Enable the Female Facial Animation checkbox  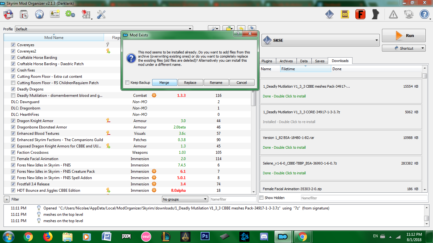pyautogui.click(x=13, y=159)
